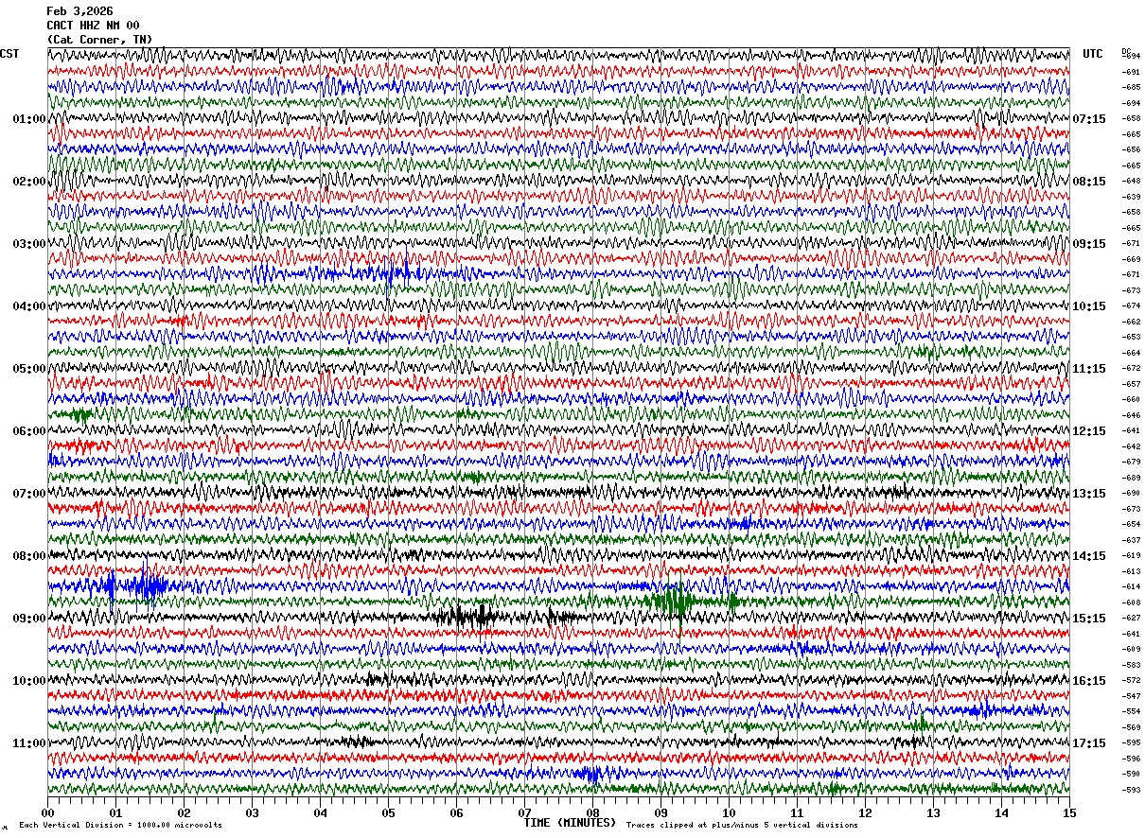The width and height of the screenshot is (1145, 838).
Task: Click the "01" minute axis tick label
Action: pos(115,812)
